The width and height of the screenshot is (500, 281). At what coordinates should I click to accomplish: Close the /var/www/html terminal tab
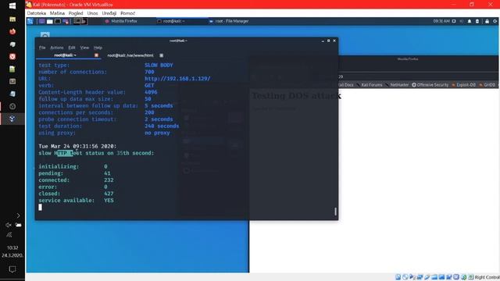pyautogui.click(x=162, y=55)
